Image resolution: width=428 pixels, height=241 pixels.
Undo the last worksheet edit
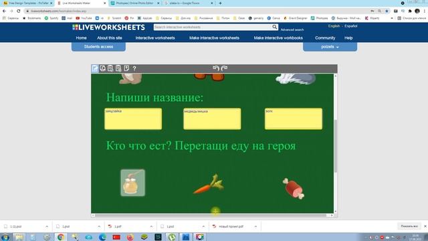(216, 68)
